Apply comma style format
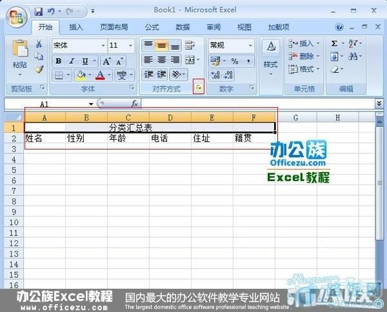The height and width of the screenshot is (312, 387). (248, 61)
